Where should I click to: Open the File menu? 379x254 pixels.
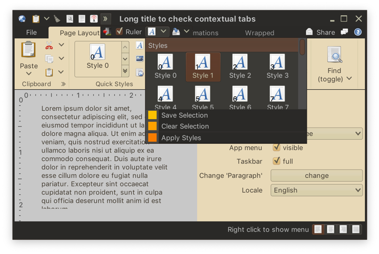pos(32,33)
